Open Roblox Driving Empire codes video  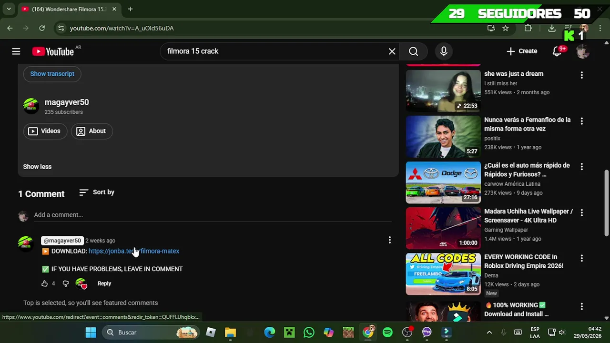[443, 273]
